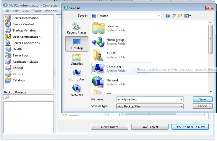This screenshot has width=217, height=141.
Task: Click the Startup Variables icon
Action: pyautogui.click(x=8, y=30)
